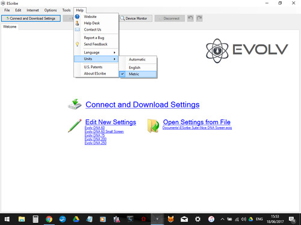301x225 pixels.
Task: Open the Options menu
Action: (x=51, y=10)
